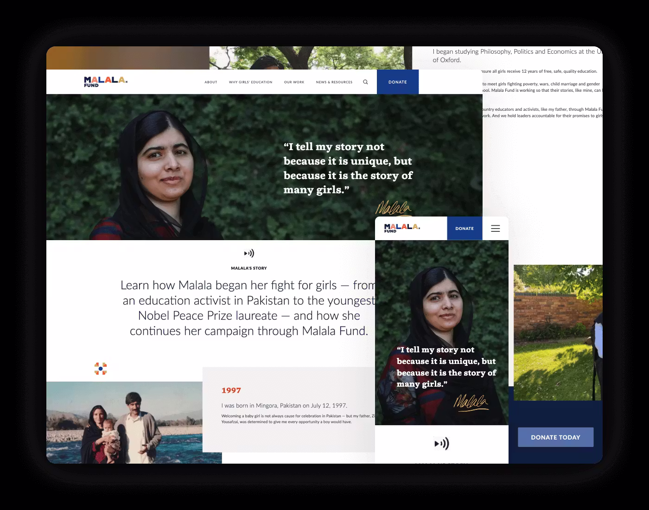Click the red 1997 year heading
The width and height of the screenshot is (649, 510).
(x=231, y=390)
